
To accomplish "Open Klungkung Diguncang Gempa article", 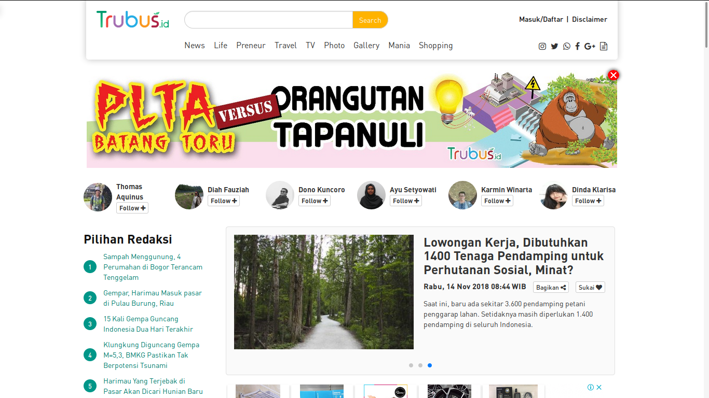I will coord(151,355).
